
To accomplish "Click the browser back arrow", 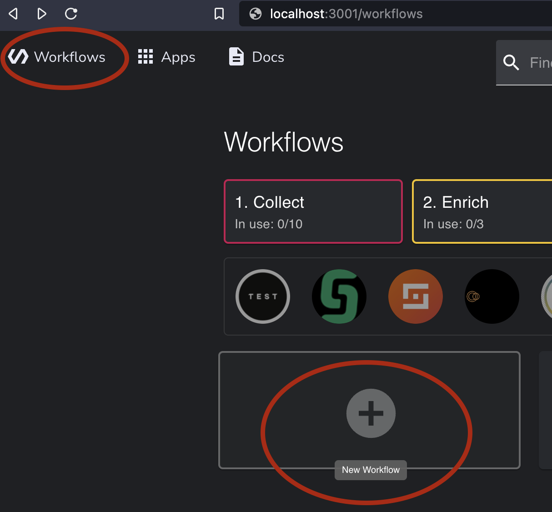I will [x=14, y=14].
